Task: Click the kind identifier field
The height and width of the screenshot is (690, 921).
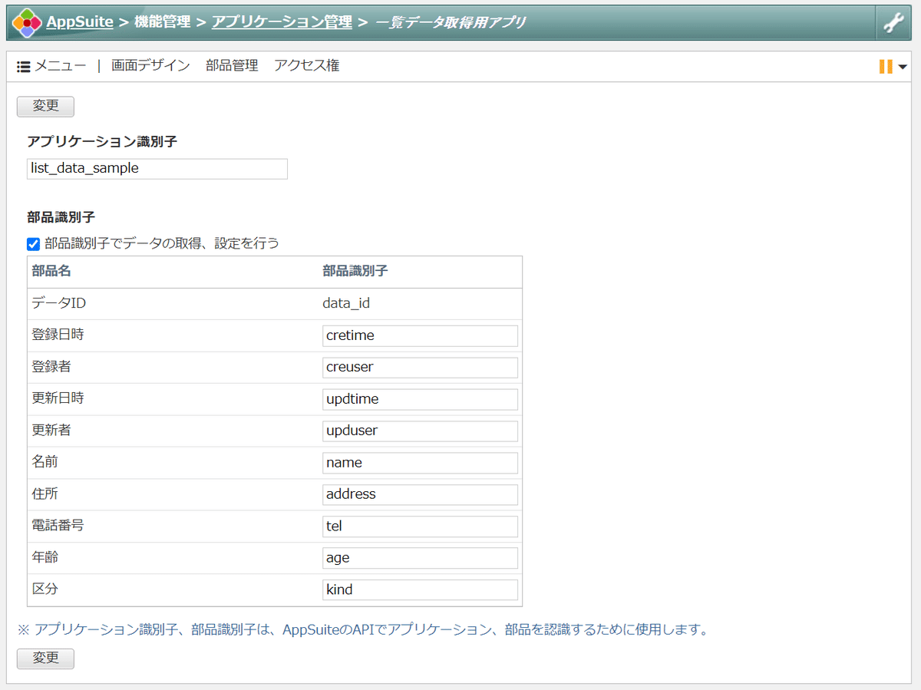Action: 420,589
